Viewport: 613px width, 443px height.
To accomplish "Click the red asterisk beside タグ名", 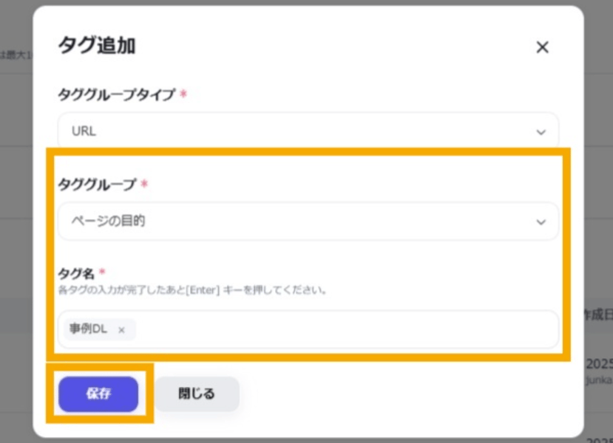I will coord(101,273).
